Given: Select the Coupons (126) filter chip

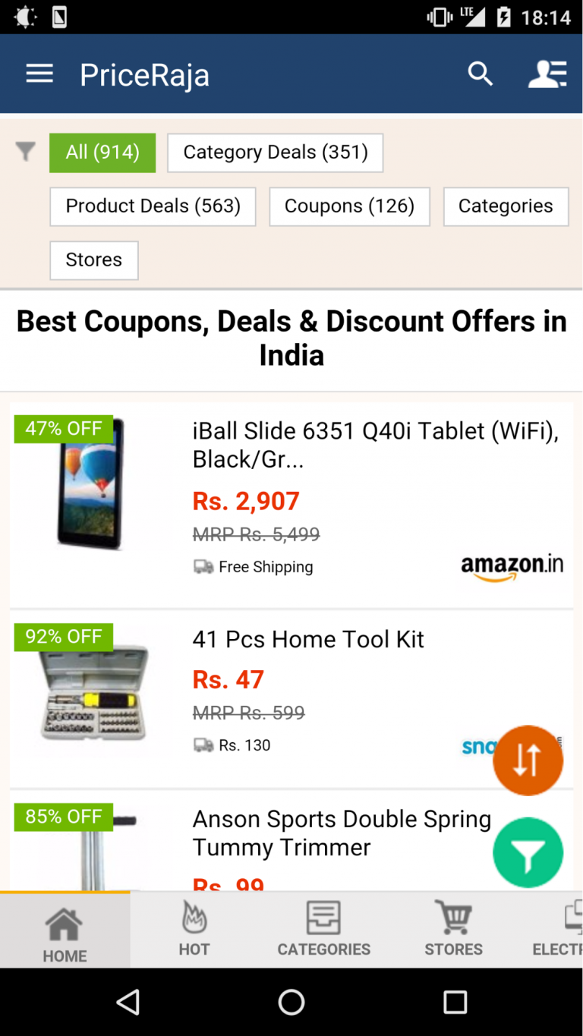Looking at the screenshot, I should 349,206.
